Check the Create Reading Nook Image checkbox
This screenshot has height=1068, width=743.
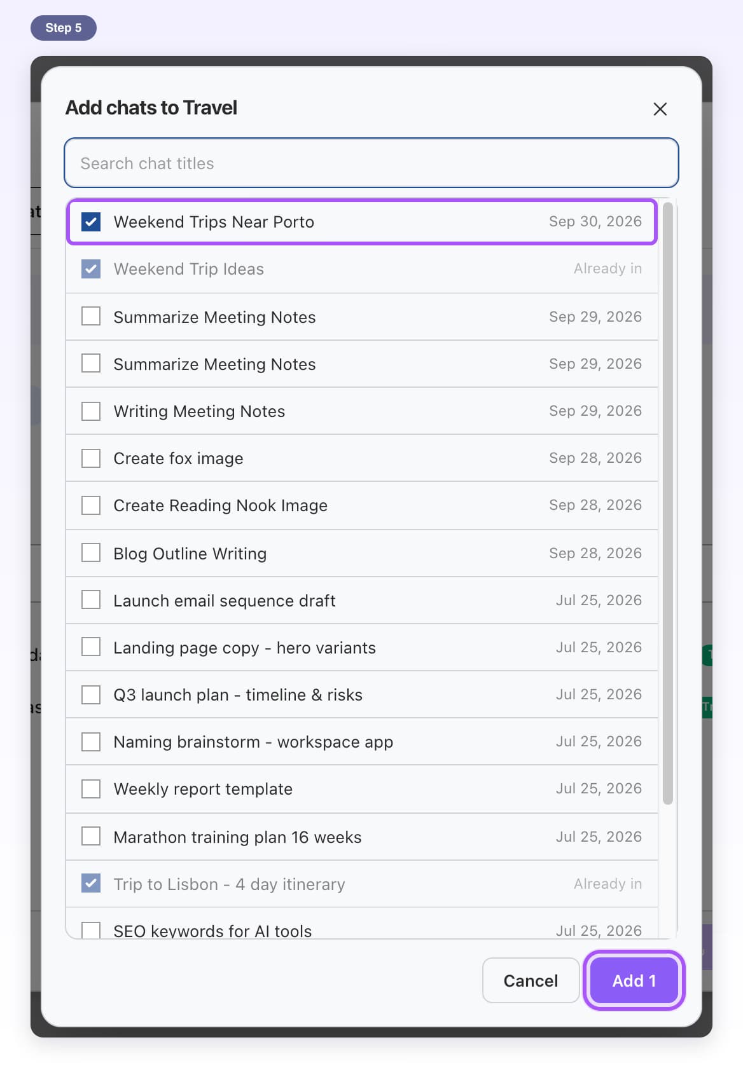(91, 505)
